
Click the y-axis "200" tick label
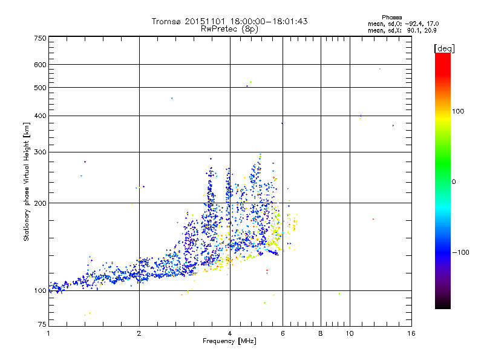[41, 203]
